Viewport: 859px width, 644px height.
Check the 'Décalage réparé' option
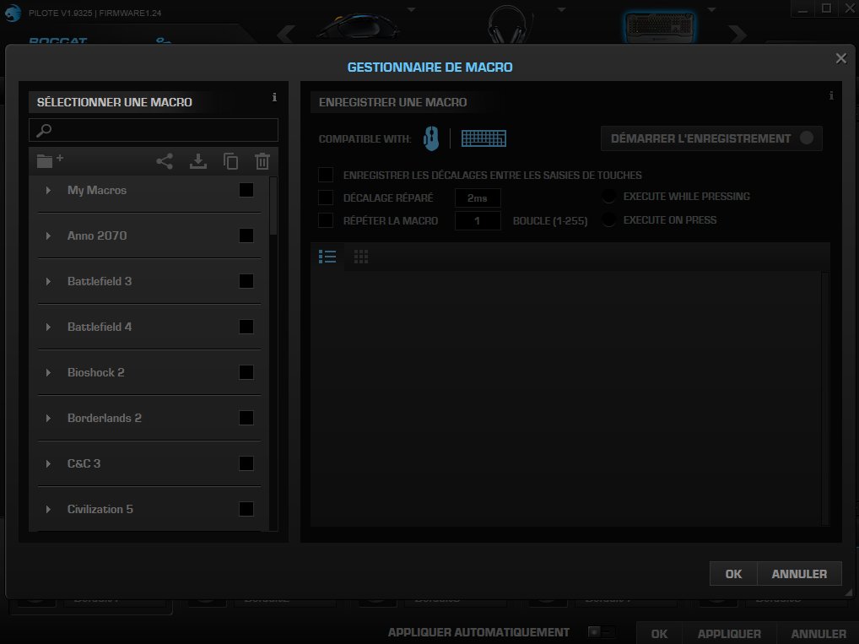[x=326, y=198]
